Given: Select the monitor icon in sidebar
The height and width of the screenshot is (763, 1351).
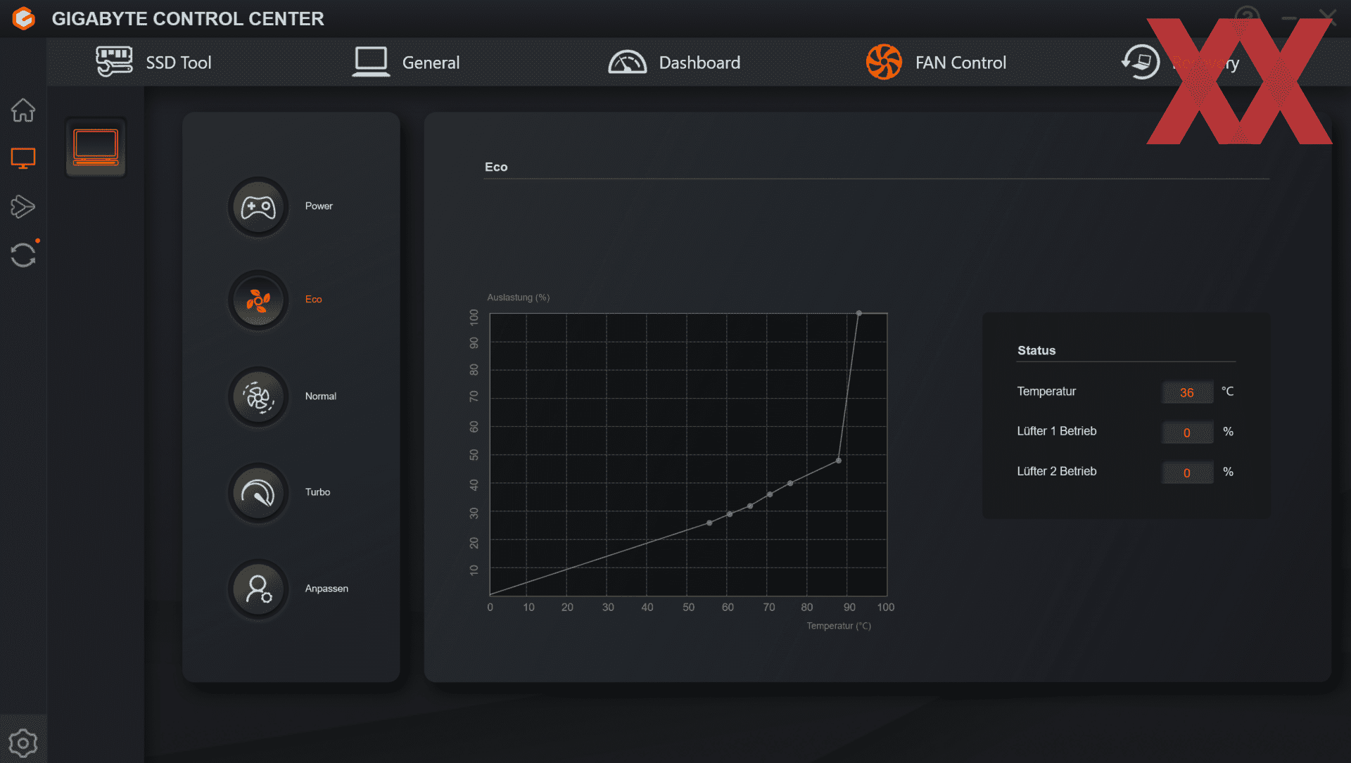Looking at the screenshot, I should 23,158.
